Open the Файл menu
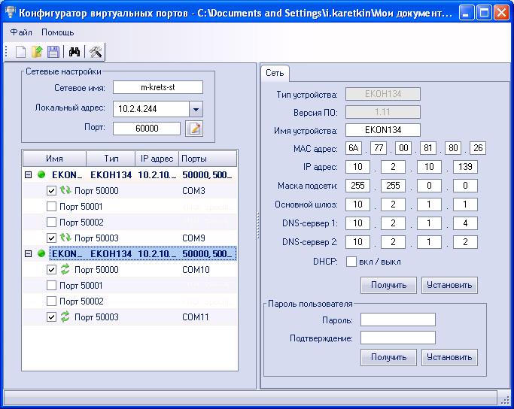Viewport: 514px width, 409px height. [x=21, y=32]
